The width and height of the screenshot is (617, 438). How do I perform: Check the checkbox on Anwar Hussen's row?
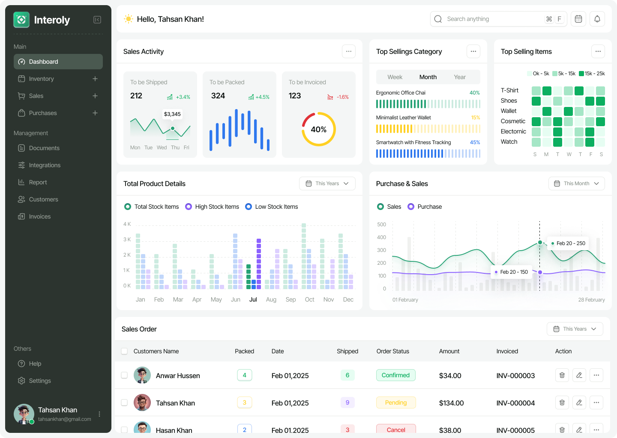(x=124, y=375)
